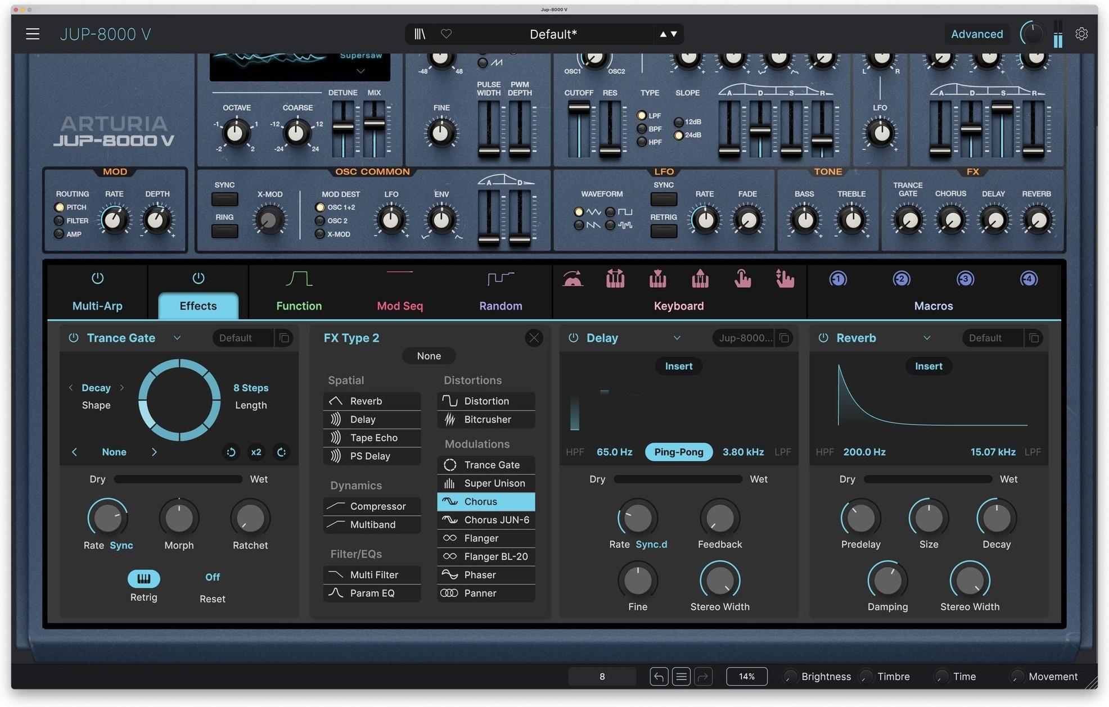This screenshot has width=1109, height=707.
Task: Click the Macro 1 icon above Macros
Action: click(837, 278)
